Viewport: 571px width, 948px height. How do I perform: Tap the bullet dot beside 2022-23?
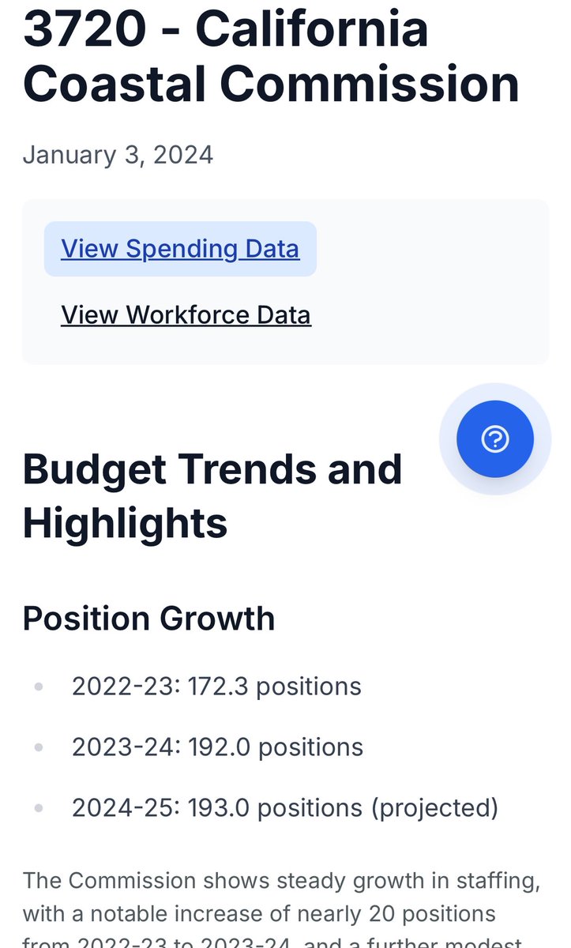pyautogui.click(x=39, y=686)
